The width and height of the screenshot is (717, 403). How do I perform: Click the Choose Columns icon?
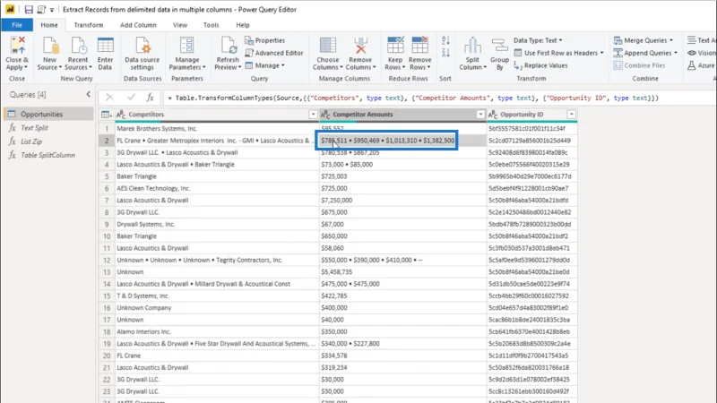click(x=327, y=46)
